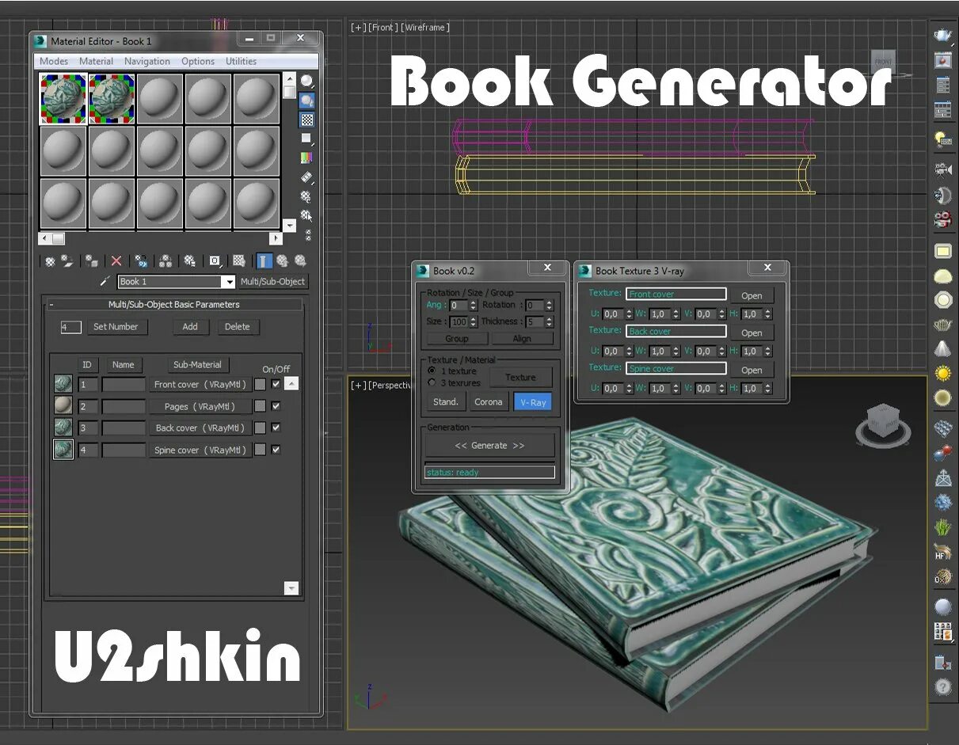Click the sub-material list scroll down arrow

click(x=291, y=588)
